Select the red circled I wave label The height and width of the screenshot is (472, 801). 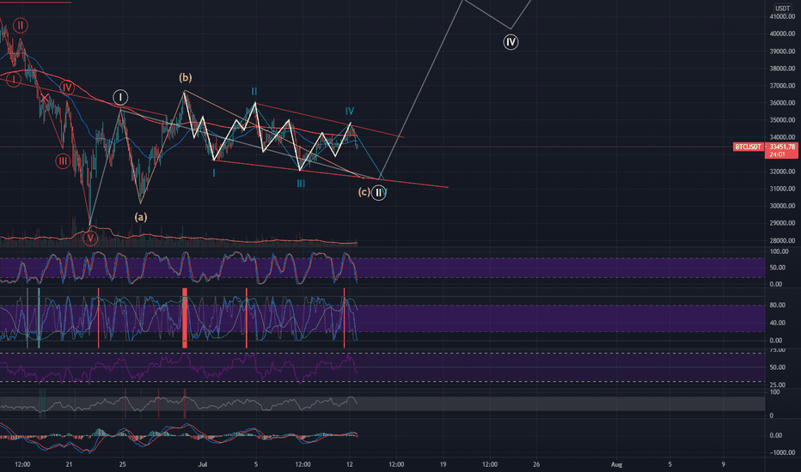[14, 80]
